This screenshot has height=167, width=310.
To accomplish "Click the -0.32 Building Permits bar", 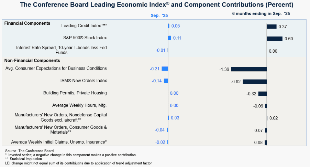I will (262, 94).
